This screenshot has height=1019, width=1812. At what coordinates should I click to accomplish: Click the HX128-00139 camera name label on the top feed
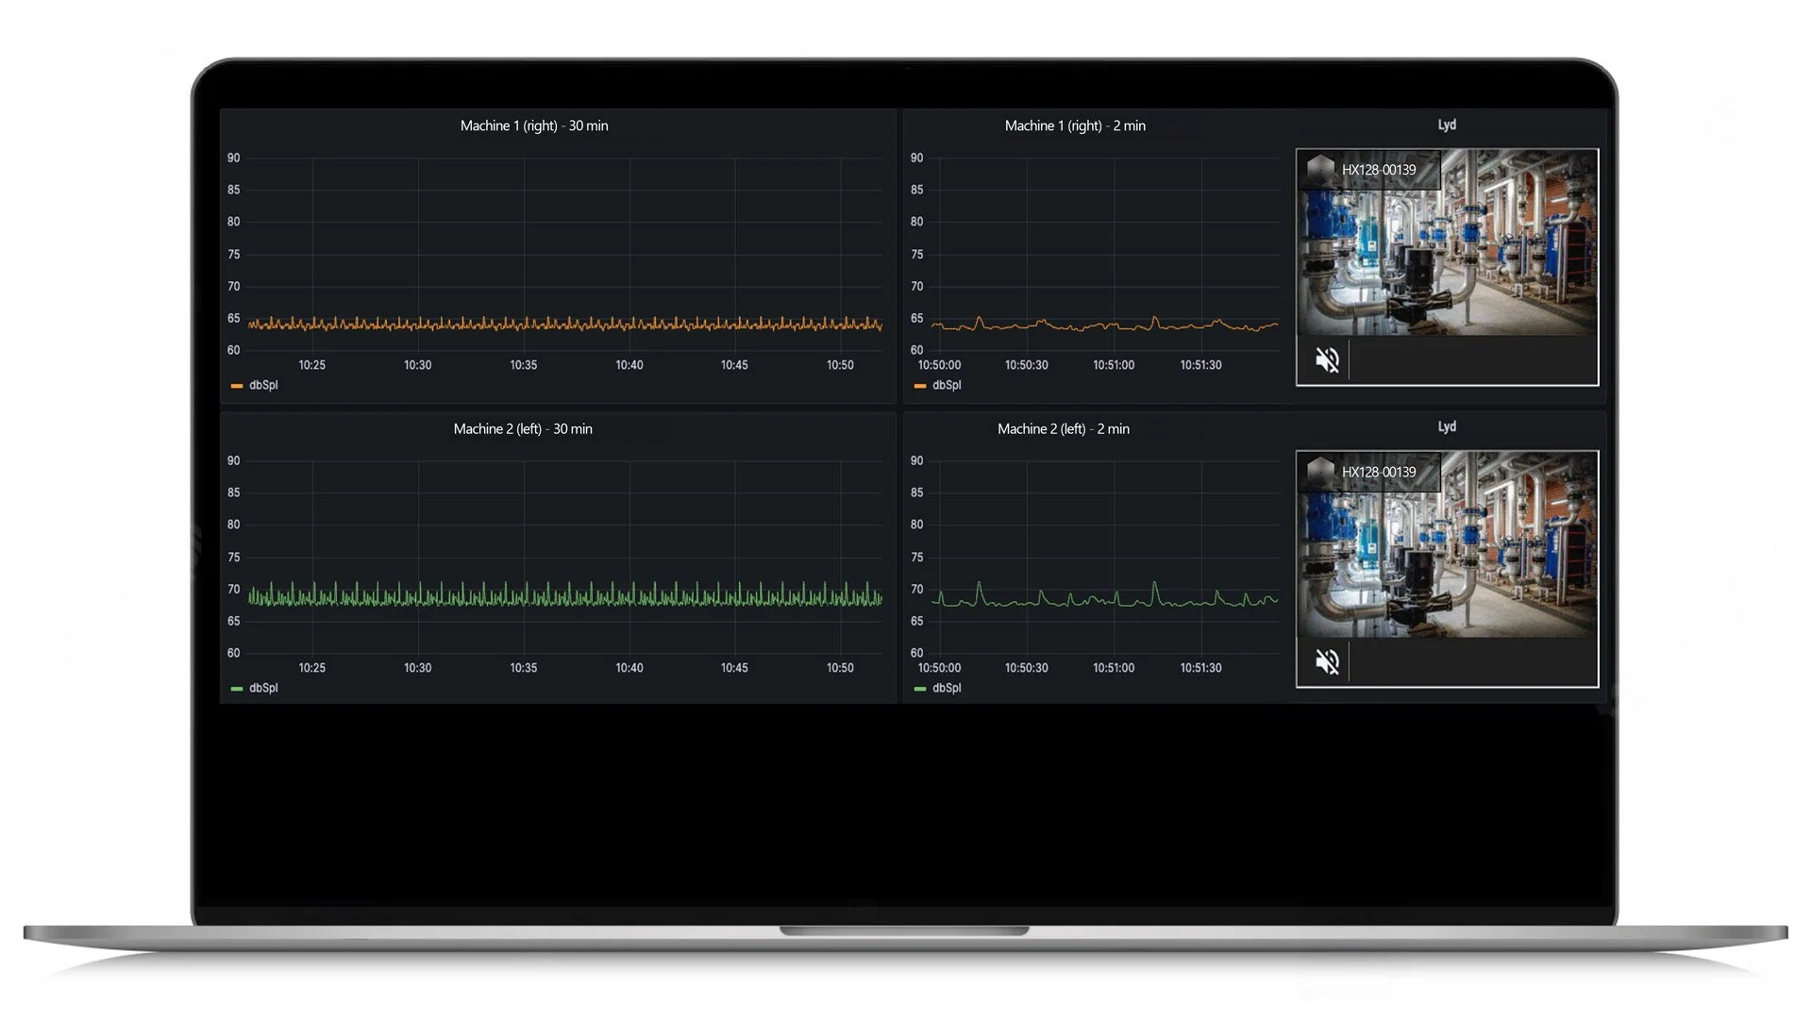(x=1378, y=170)
